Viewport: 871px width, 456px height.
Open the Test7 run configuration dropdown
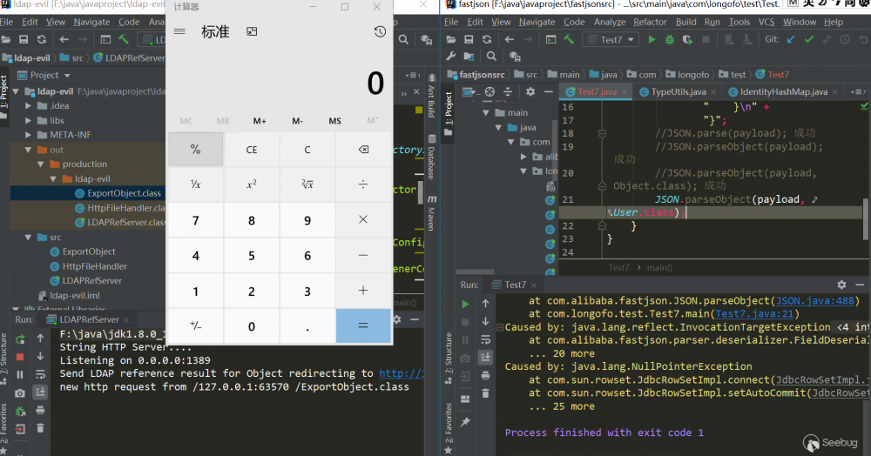click(610, 39)
